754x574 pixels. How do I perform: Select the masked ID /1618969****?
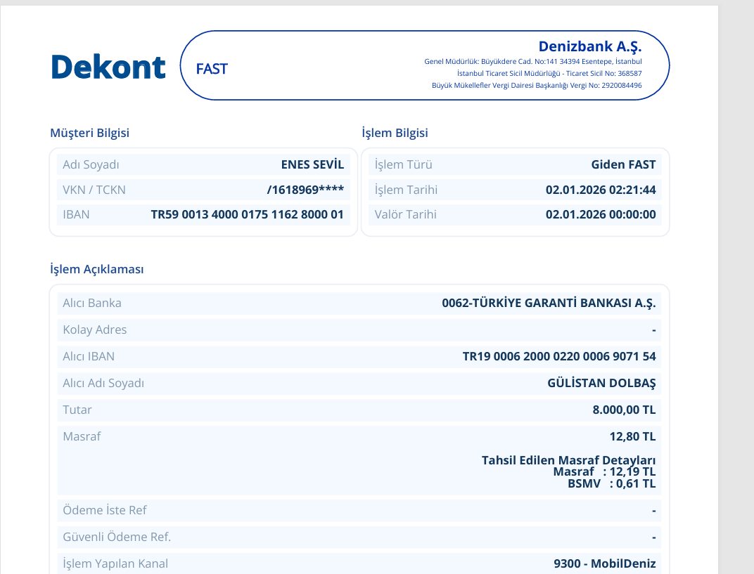[305, 190]
